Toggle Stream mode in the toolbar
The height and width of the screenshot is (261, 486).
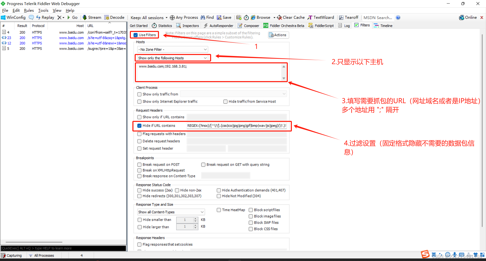point(92,17)
